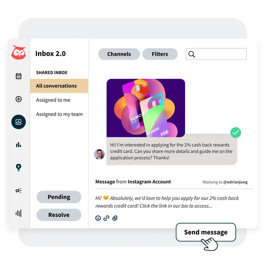Click the create plus circle icon

click(x=19, y=99)
